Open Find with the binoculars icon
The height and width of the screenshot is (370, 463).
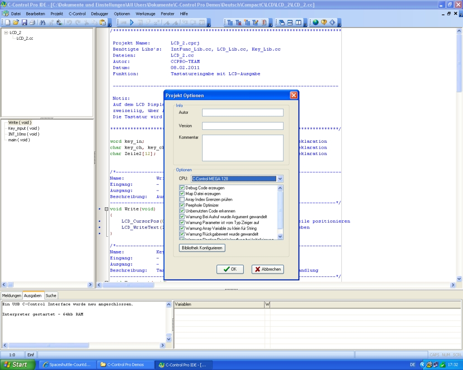point(43,23)
